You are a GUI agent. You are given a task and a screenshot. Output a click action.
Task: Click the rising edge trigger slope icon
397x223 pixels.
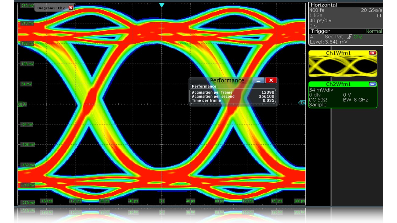[349, 36]
